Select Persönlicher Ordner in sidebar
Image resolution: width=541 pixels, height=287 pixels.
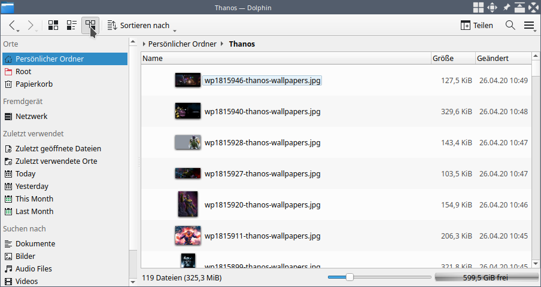[65, 59]
